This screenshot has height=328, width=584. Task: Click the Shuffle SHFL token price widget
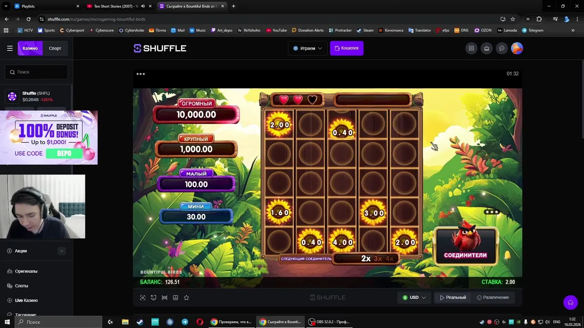[x=36, y=97]
